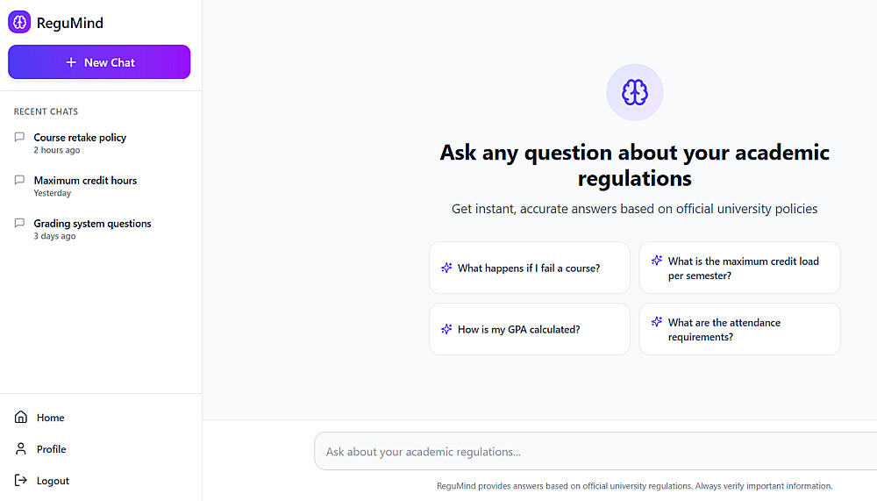The width and height of the screenshot is (877, 501).
Task: Click the Home house icon
Action: point(21,418)
